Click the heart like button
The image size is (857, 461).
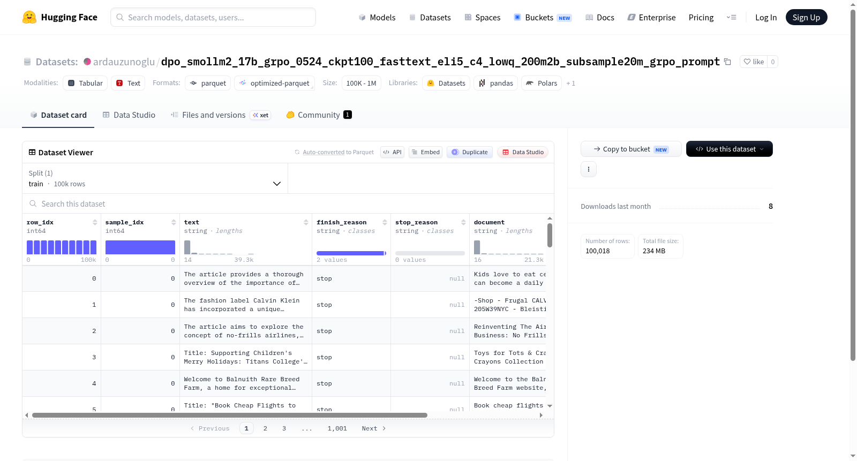[x=753, y=62]
